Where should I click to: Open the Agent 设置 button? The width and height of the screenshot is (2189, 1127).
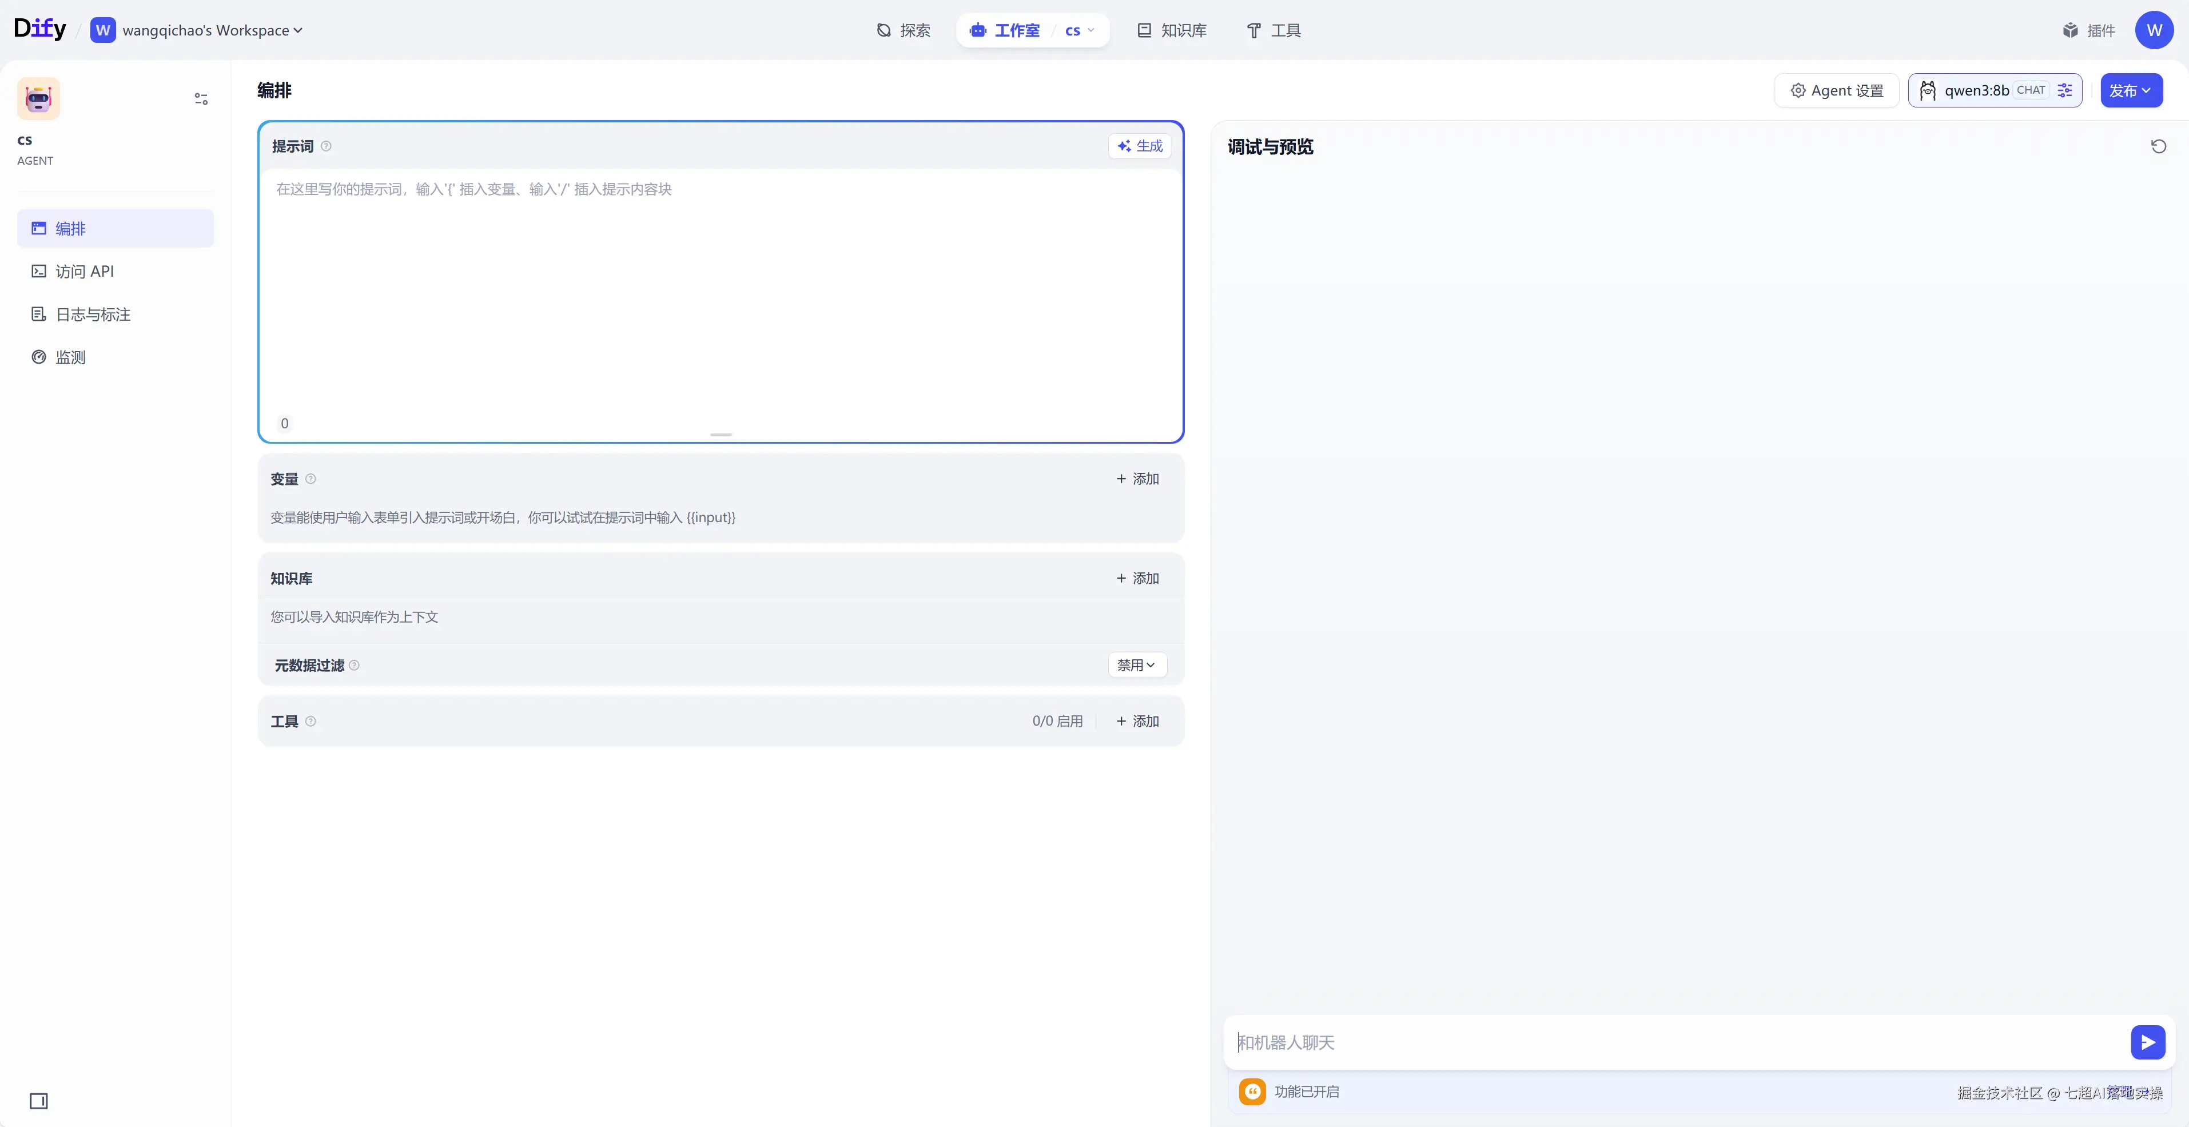(x=1836, y=90)
